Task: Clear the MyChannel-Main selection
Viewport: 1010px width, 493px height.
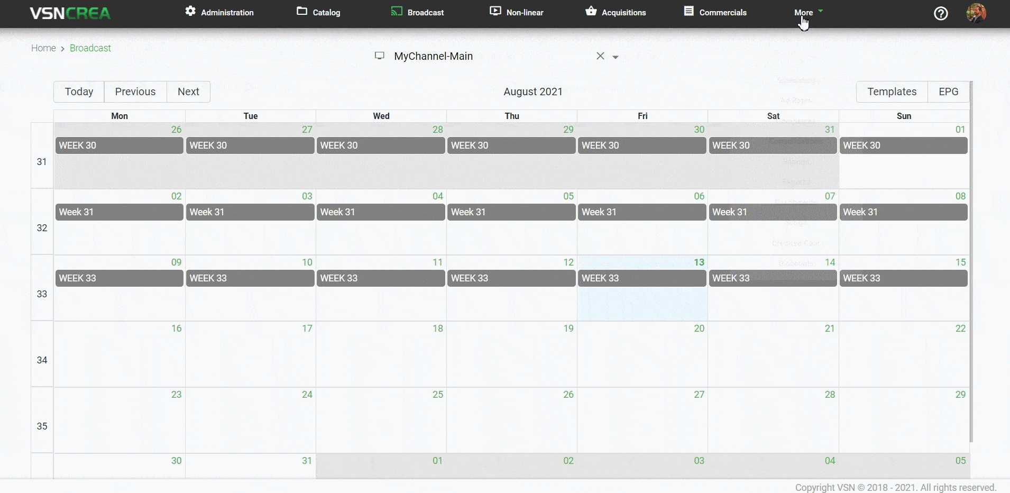Action: tap(600, 56)
